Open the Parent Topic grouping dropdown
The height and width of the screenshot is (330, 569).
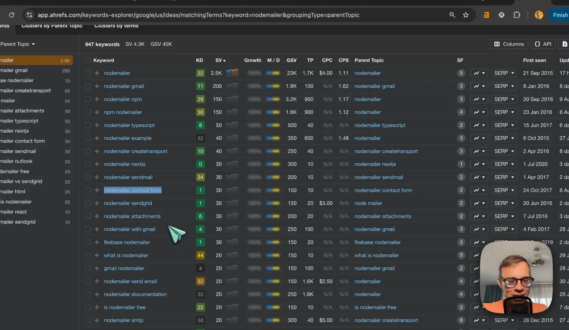(17, 44)
